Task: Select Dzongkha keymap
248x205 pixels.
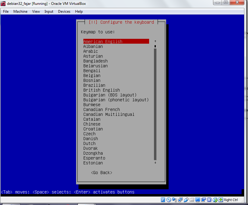Action: point(93,153)
